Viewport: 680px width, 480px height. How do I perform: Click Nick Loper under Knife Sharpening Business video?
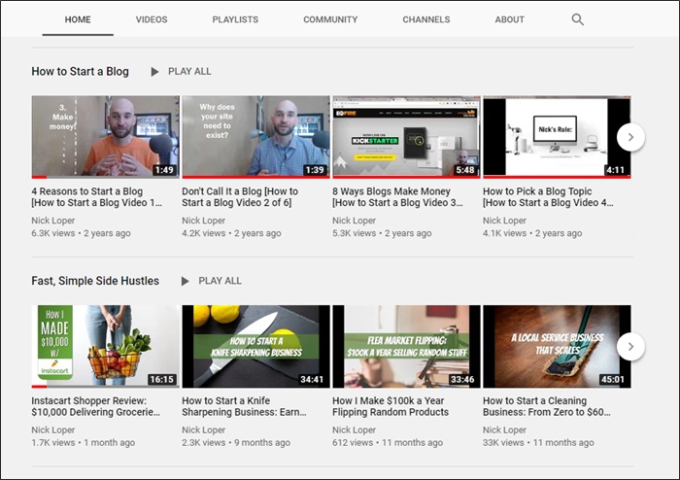(203, 430)
